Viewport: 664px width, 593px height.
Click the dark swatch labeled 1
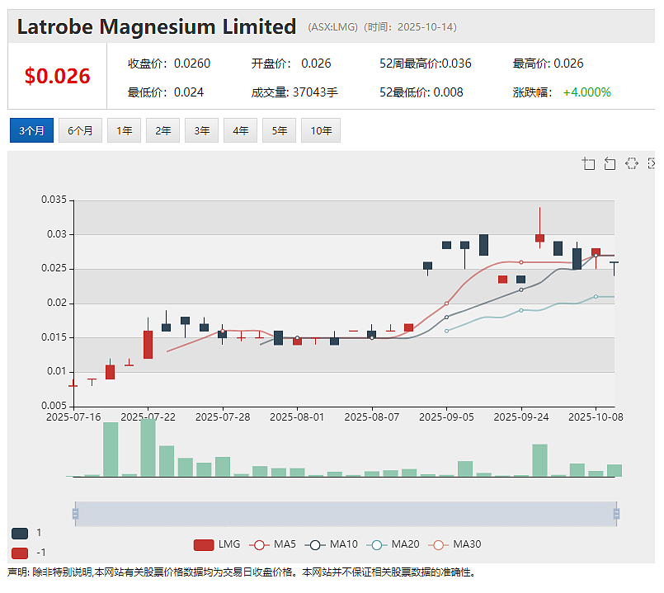20,534
